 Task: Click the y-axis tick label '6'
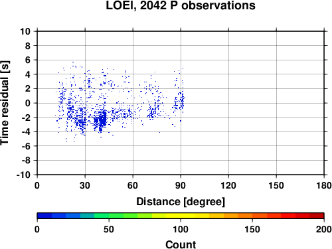(28, 60)
